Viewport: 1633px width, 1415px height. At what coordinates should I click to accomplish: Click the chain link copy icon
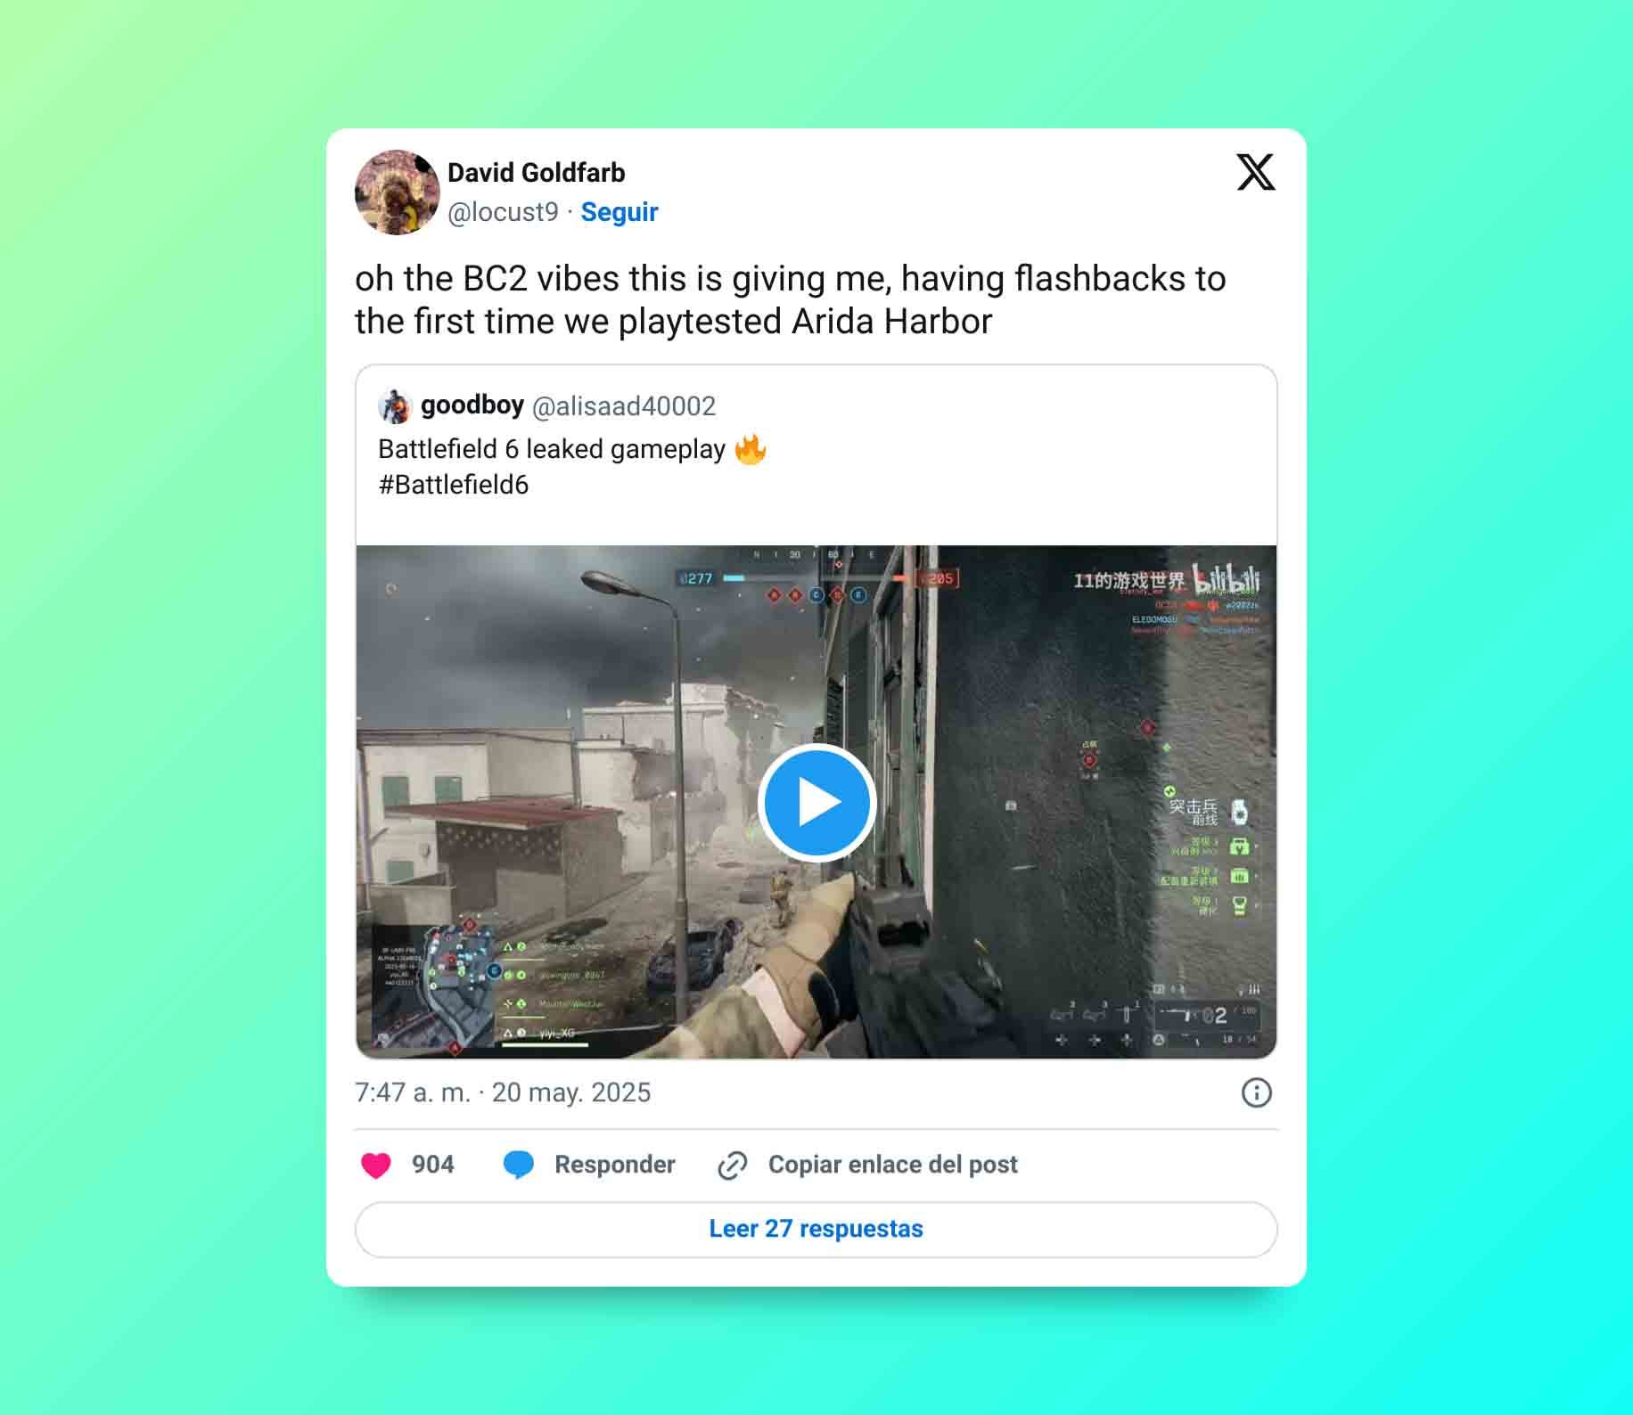733,1165
